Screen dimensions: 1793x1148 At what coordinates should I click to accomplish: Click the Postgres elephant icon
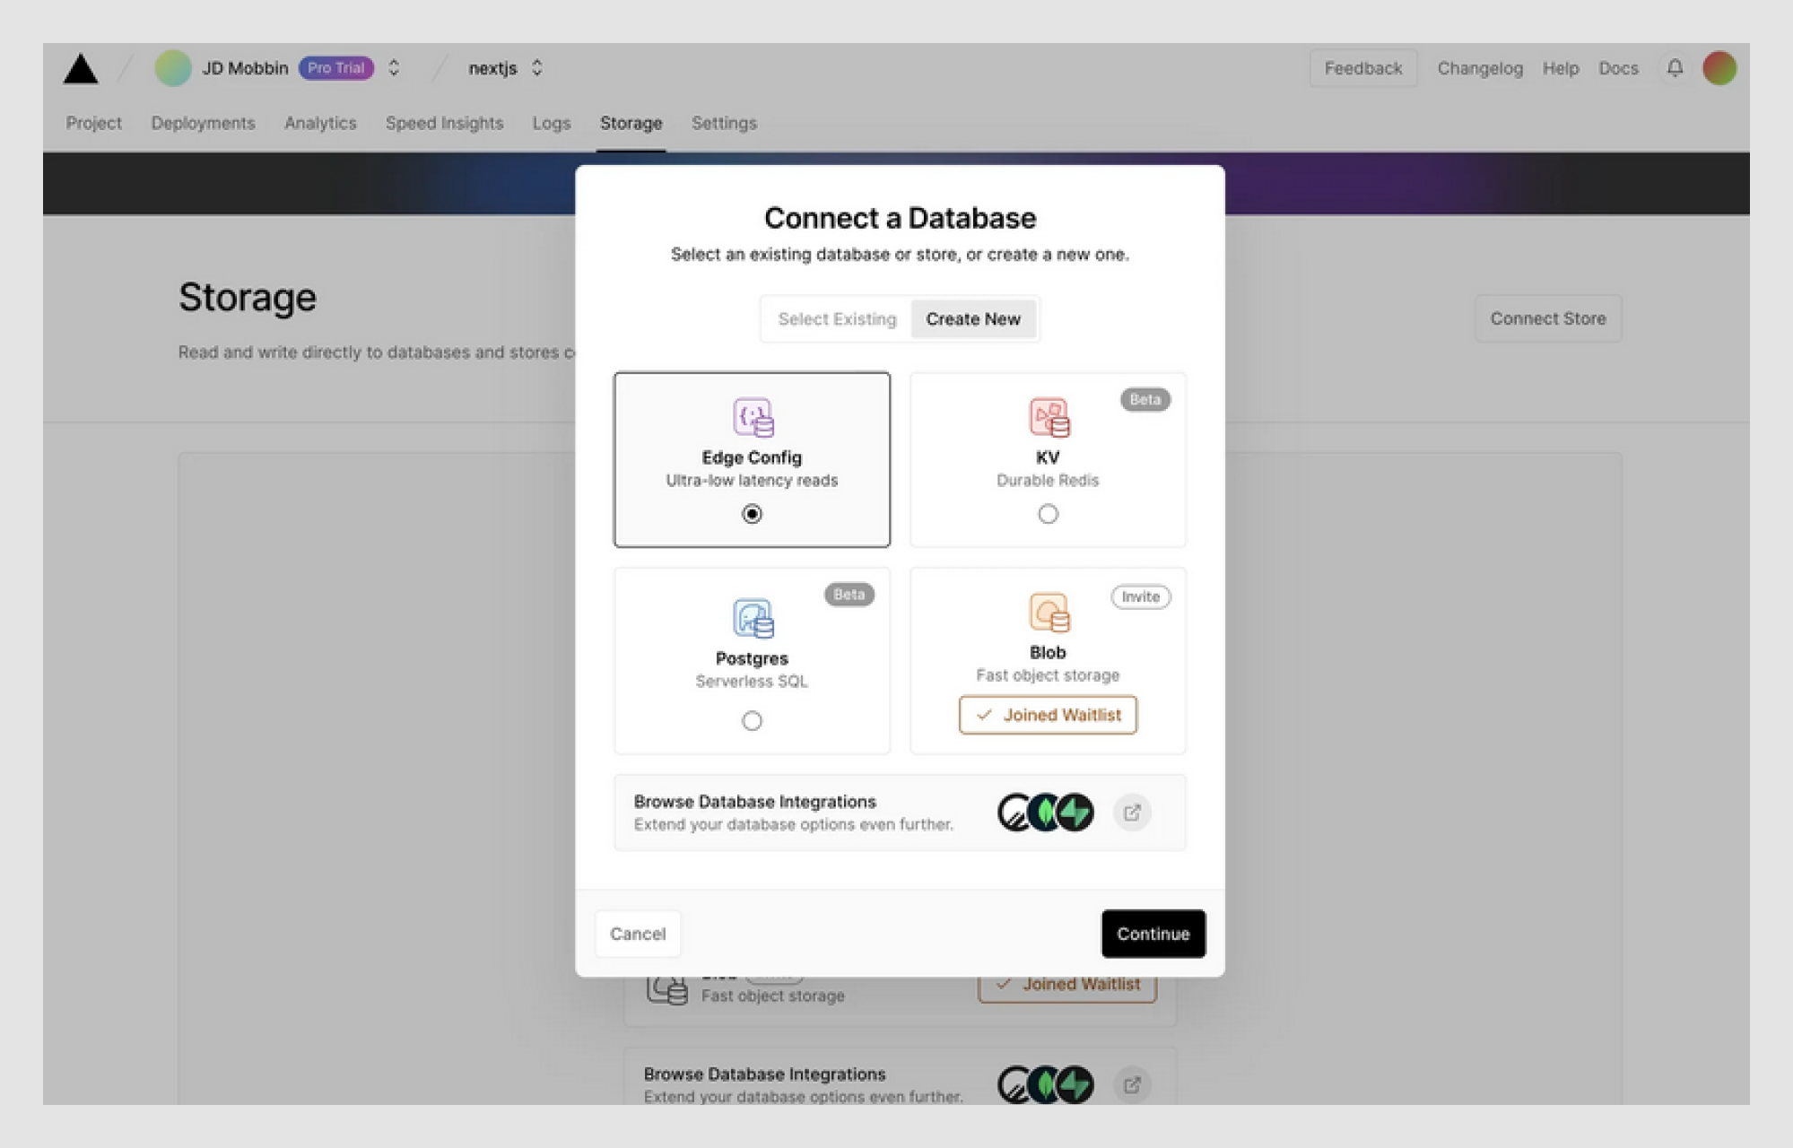tap(753, 618)
